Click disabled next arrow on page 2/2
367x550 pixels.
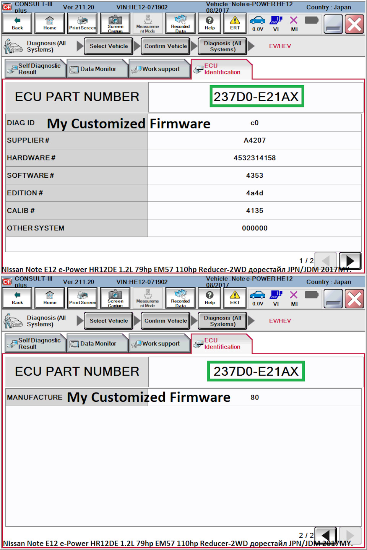point(350,535)
